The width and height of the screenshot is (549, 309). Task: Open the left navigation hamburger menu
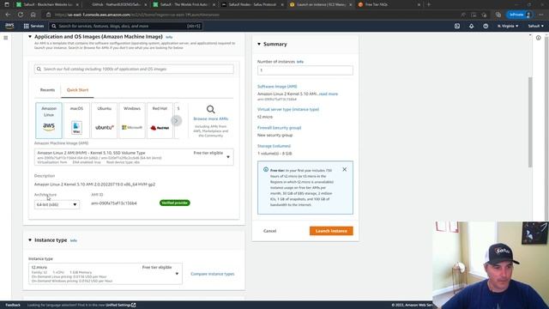tap(6, 38)
